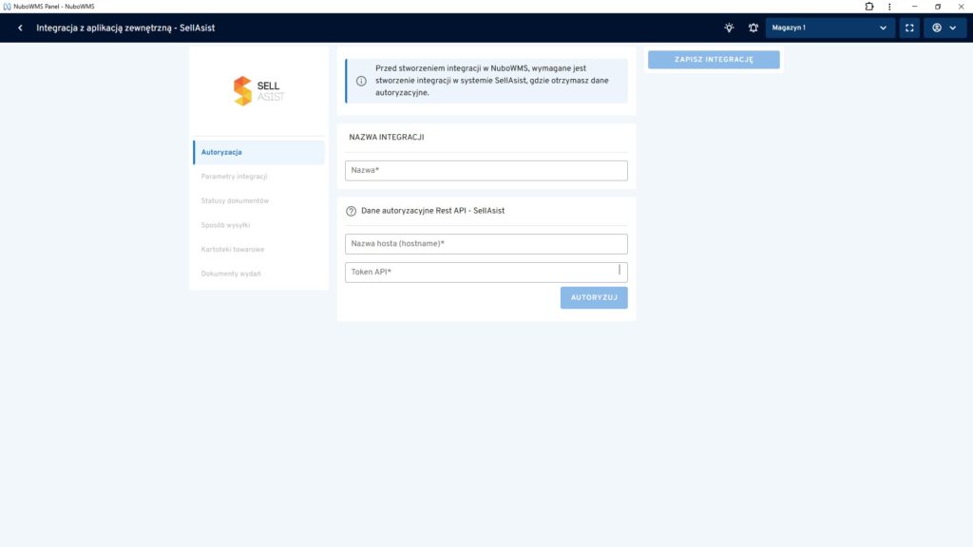The height and width of the screenshot is (547, 973).
Task: Open the user account dropdown
Action: [944, 28]
